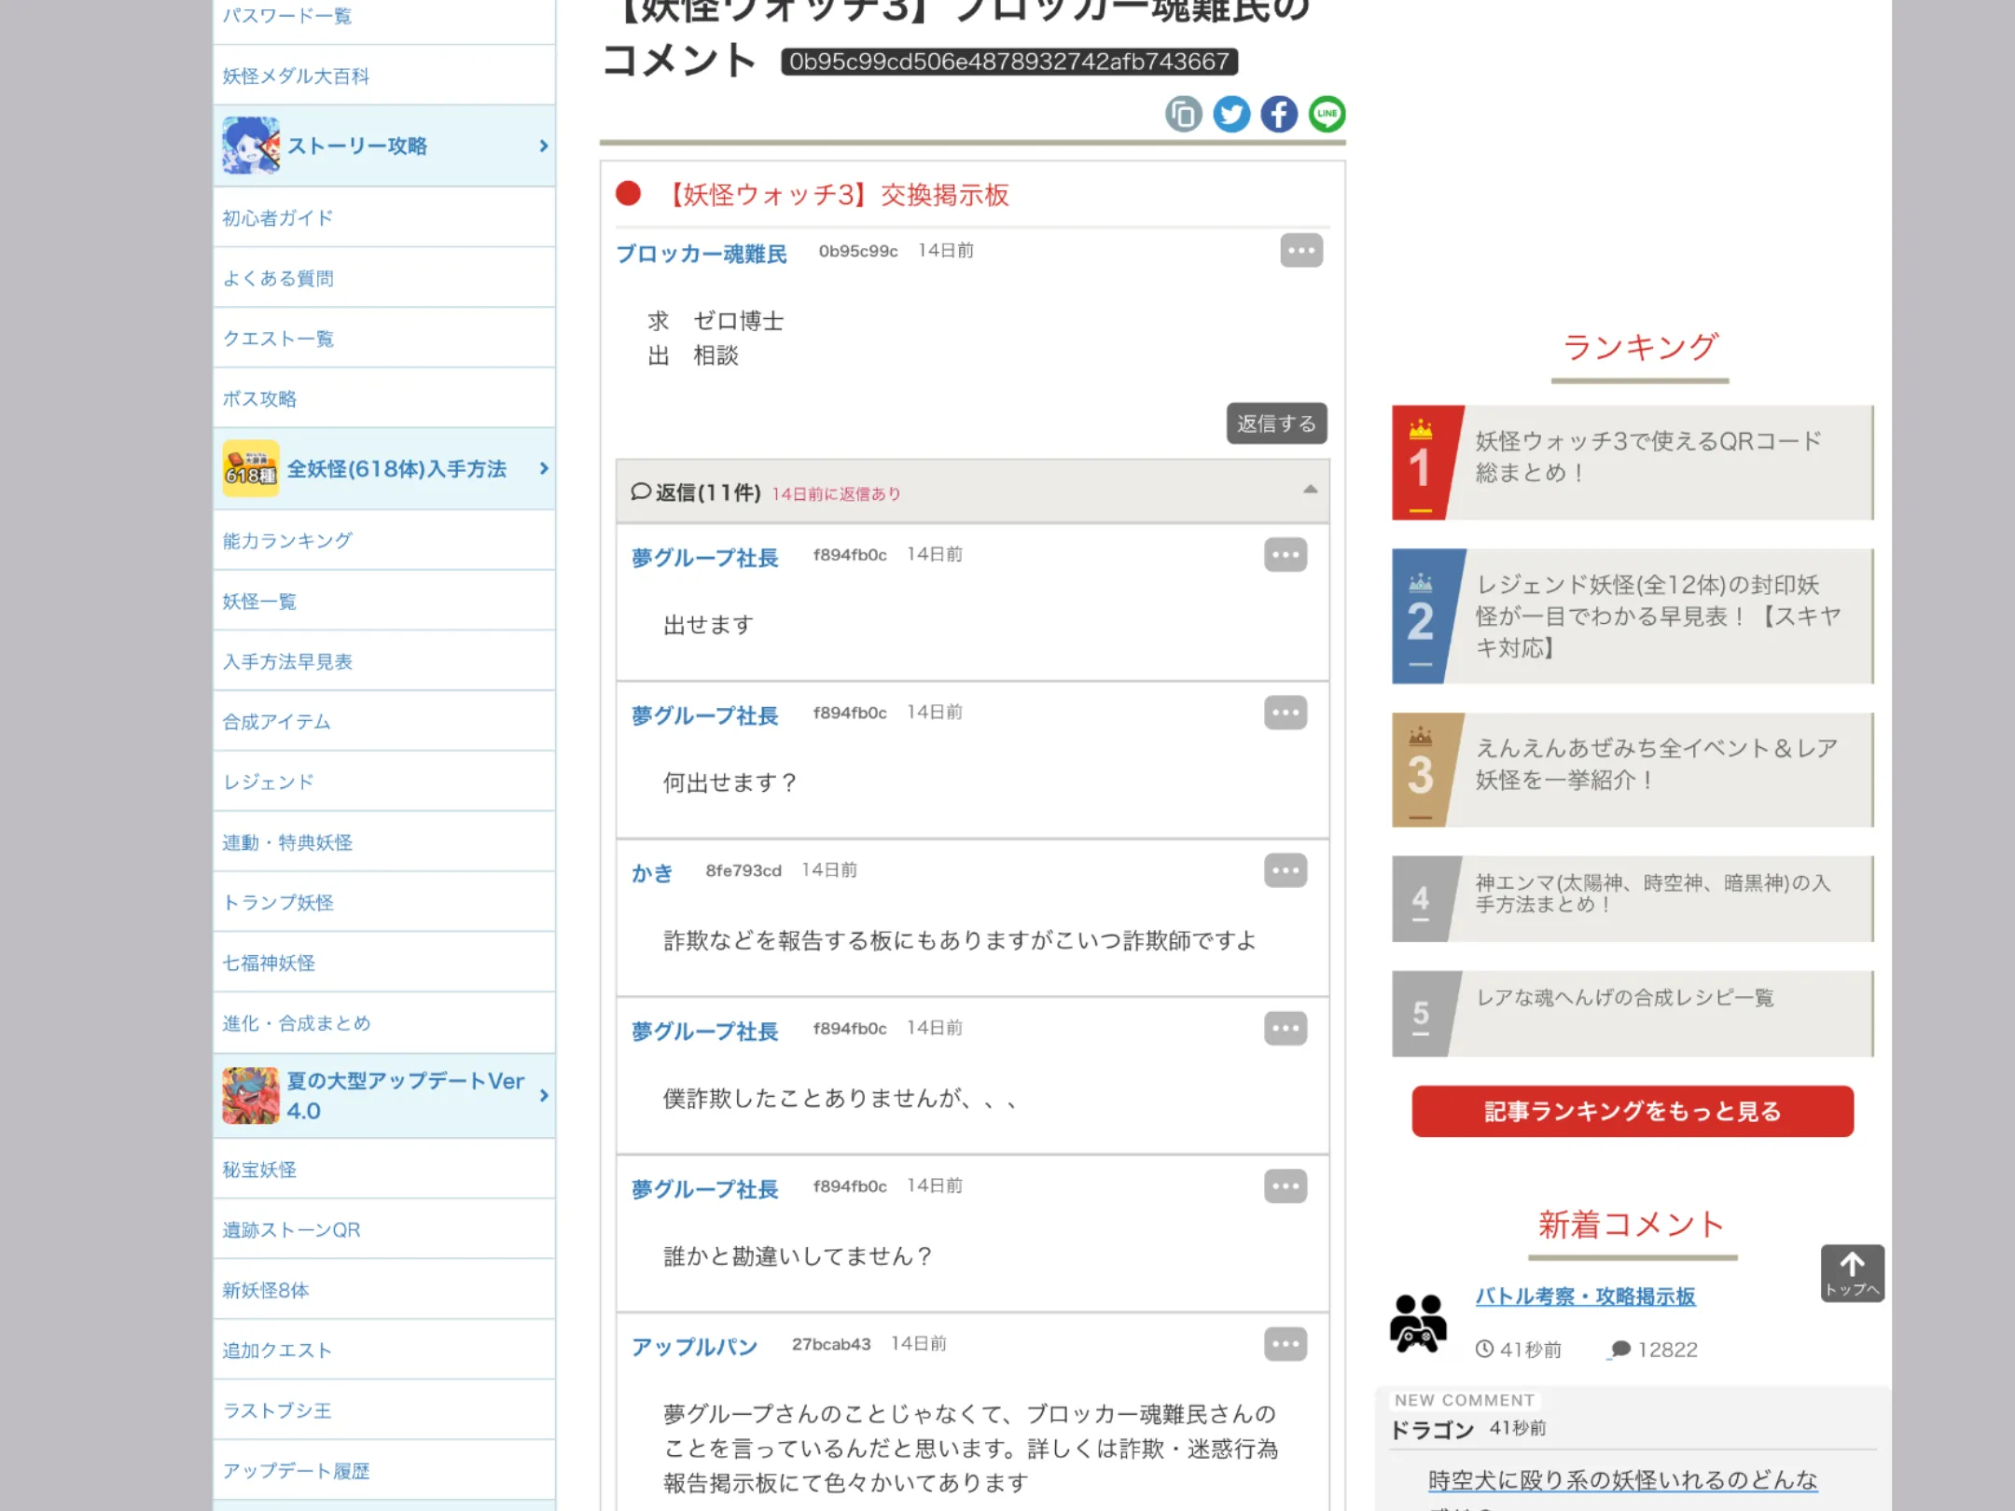This screenshot has width=2015, height=1511.
Task: Open ボス攻略 sidebar item
Action: click(x=384, y=398)
